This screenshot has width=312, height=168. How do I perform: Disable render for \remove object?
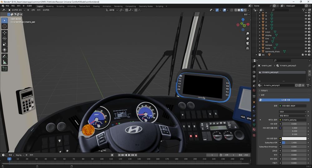click(309, 45)
